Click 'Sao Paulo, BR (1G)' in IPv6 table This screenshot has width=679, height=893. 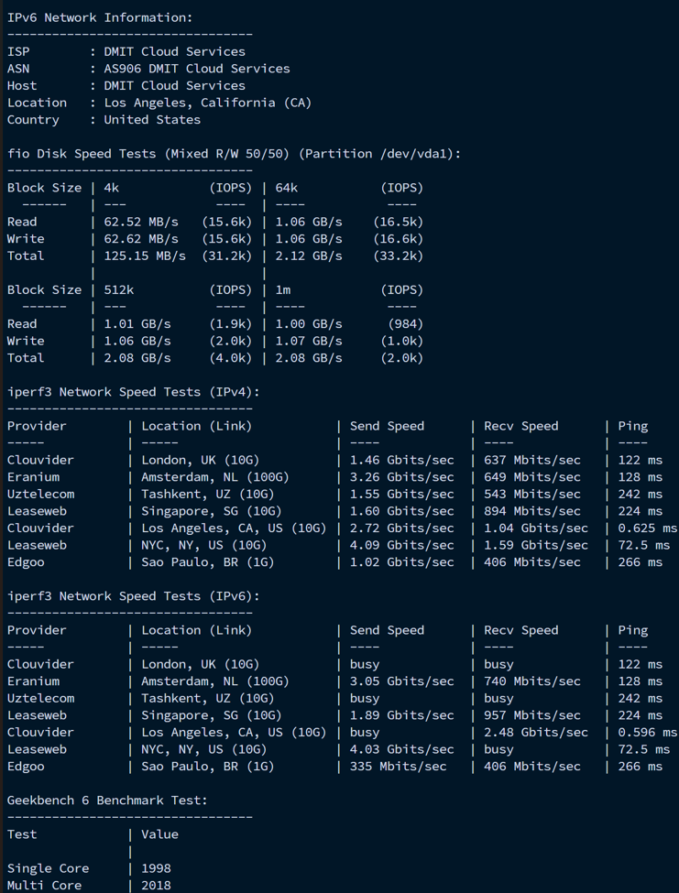pyautogui.click(x=208, y=767)
